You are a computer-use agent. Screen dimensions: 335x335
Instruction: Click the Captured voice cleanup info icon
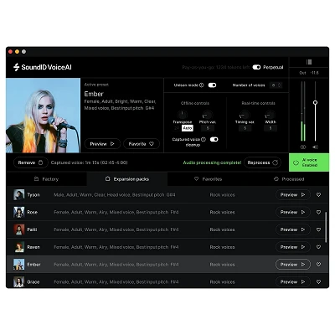click(204, 139)
